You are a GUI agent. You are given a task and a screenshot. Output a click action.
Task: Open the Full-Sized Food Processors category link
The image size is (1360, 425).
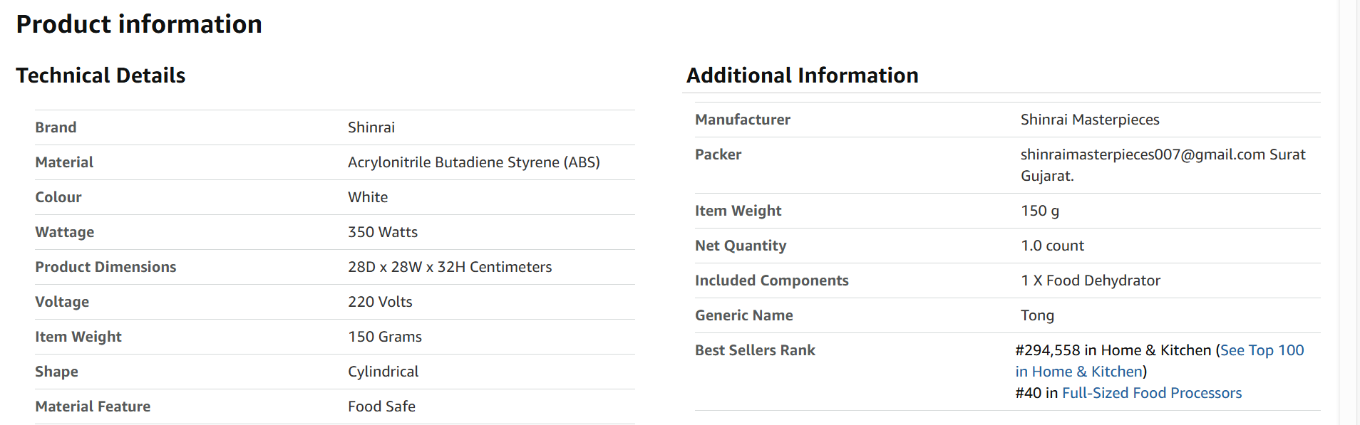(1152, 393)
